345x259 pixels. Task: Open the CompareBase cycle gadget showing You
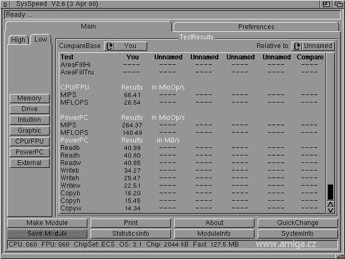125,46
